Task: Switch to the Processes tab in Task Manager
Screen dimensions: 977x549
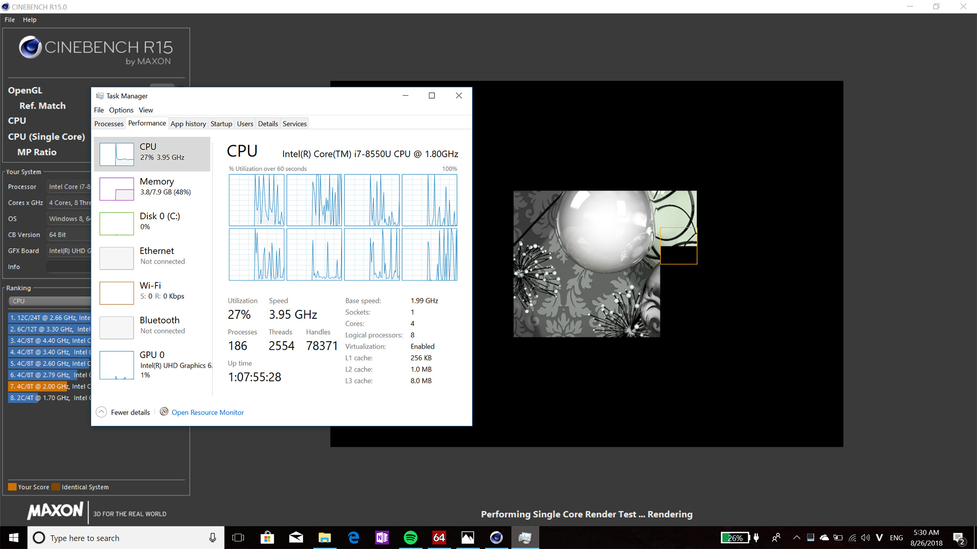Action: tap(109, 123)
